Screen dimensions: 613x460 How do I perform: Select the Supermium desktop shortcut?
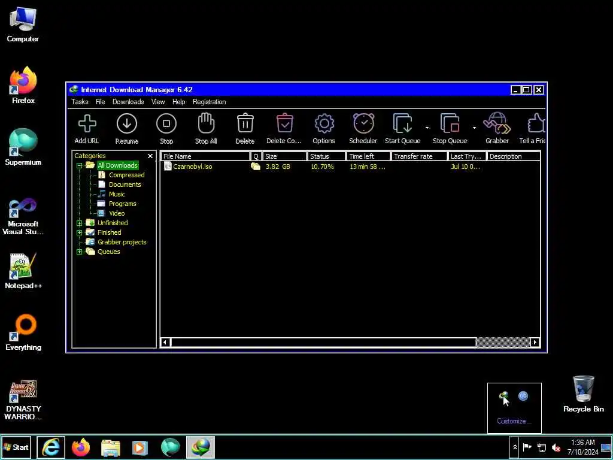(x=23, y=147)
